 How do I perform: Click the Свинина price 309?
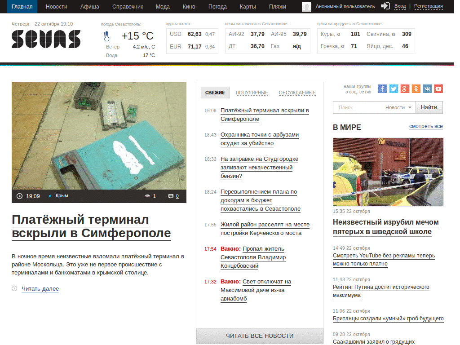pos(407,34)
